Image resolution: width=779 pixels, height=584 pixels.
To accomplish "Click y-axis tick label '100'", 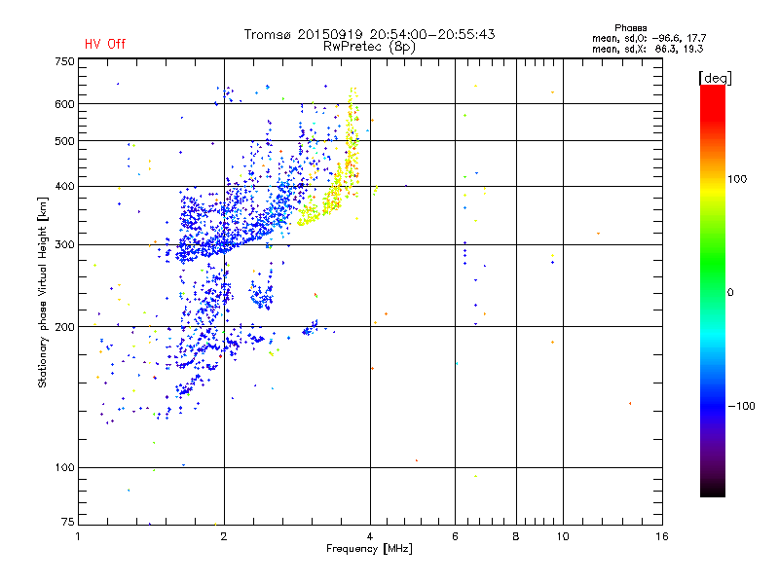I will (x=64, y=467).
